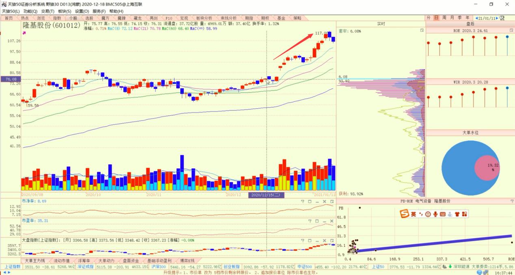Viewport: 515px width, 275px height.
Task: Select the 基础浮动盈利 indicator tab
Action: pyautogui.click(x=159, y=260)
